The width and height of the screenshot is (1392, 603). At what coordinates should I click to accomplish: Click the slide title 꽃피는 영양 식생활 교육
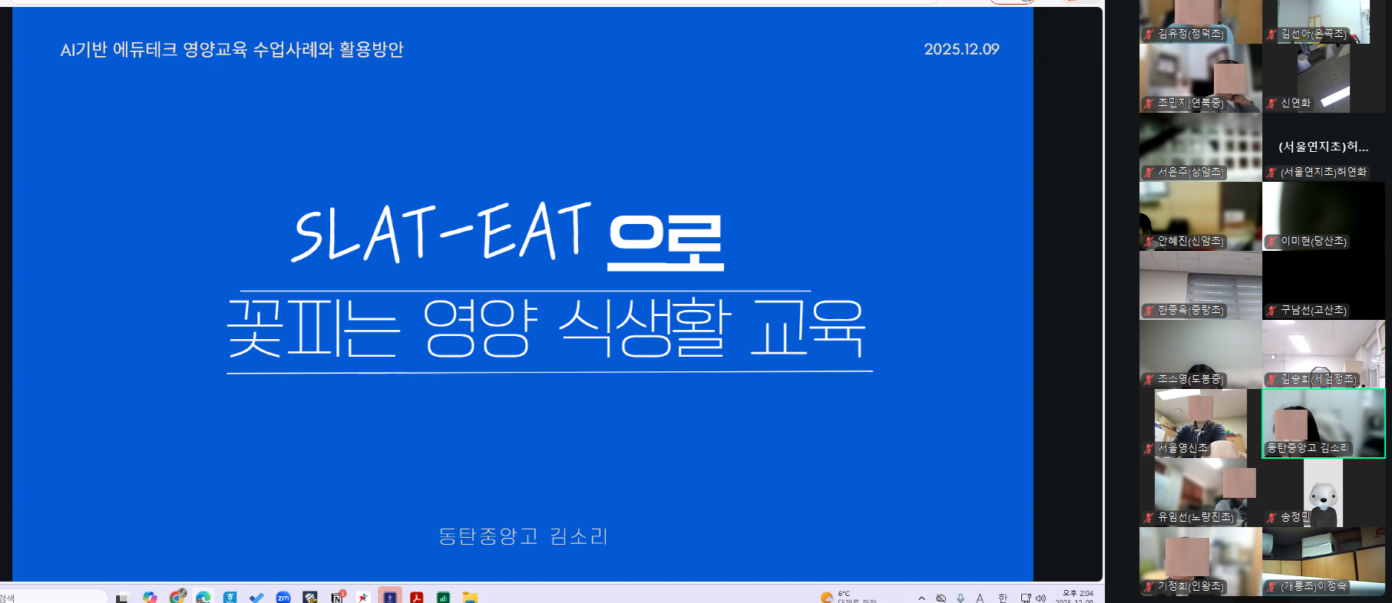tap(546, 328)
